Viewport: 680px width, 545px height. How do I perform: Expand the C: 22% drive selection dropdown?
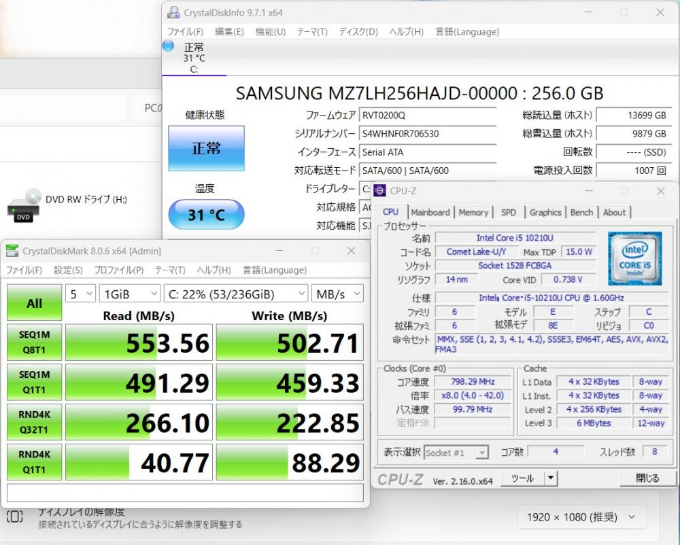[235, 294]
